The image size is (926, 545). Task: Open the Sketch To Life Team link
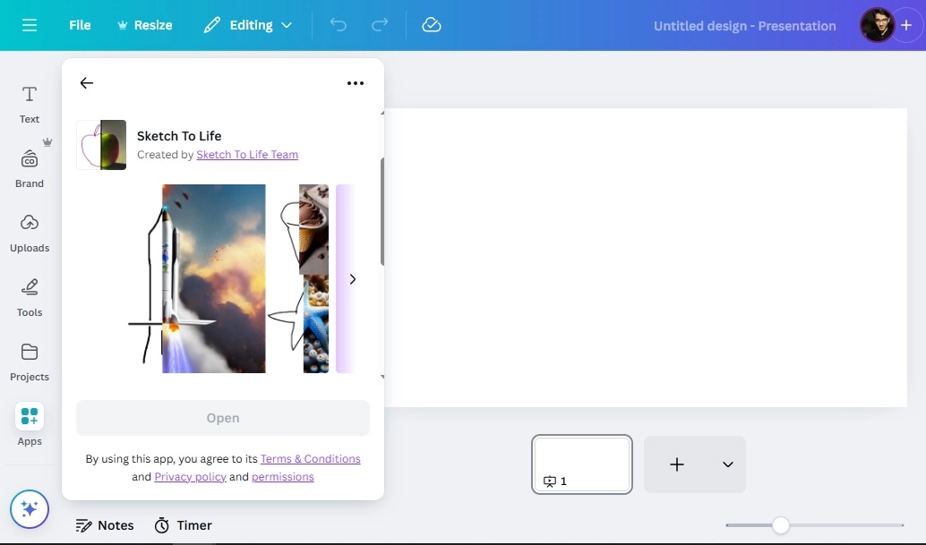[x=247, y=154]
